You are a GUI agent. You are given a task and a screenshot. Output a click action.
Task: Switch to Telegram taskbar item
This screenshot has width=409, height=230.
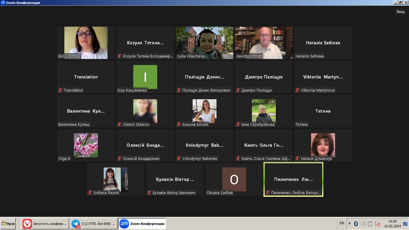tap(93, 224)
